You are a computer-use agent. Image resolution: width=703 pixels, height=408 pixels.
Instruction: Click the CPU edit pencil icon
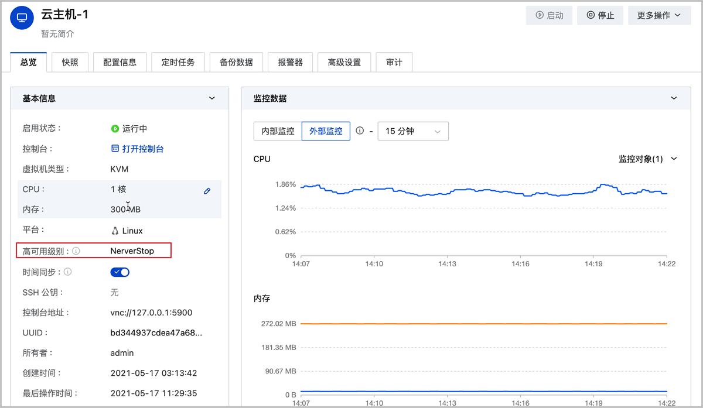pos(207,191)
